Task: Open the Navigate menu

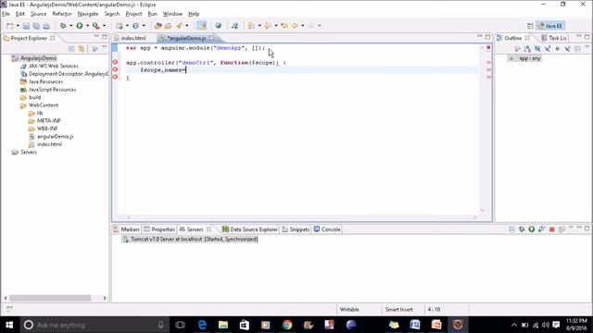Action: pos(88,14)
